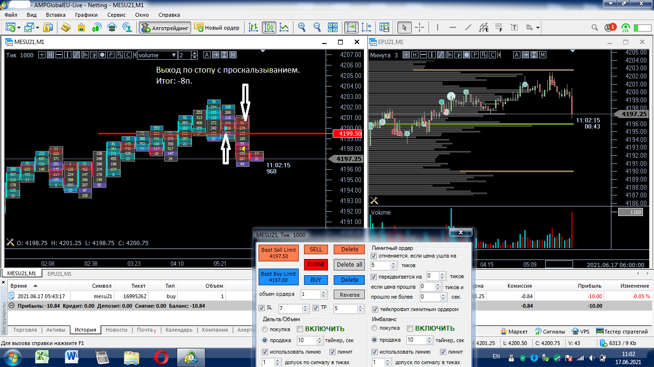Click the Delete all button
The height and width of the screenshot is (367, 654).
click(x=350, y=264)
